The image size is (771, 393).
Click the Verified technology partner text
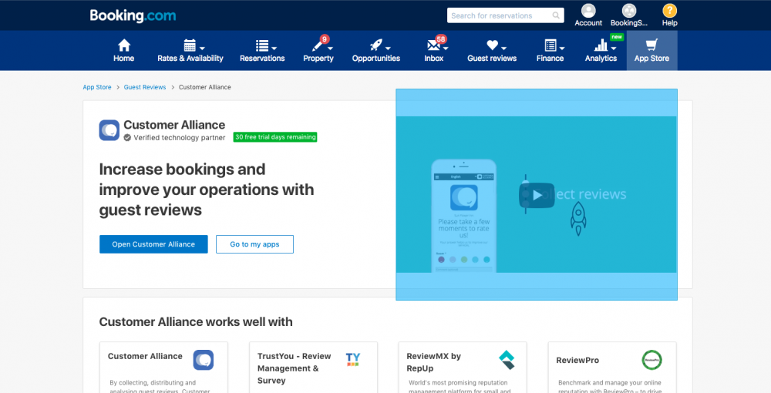[180, 137]
